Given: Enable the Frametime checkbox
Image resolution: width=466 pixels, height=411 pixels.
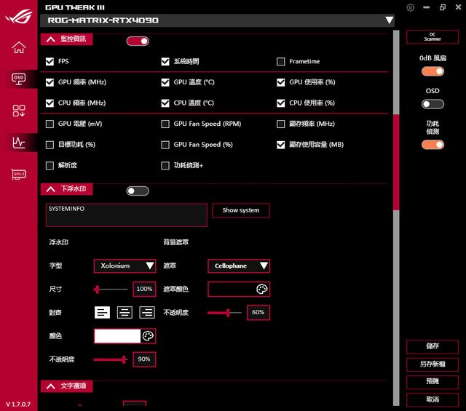Looking at the screenshot, I should tap(281, 62).
